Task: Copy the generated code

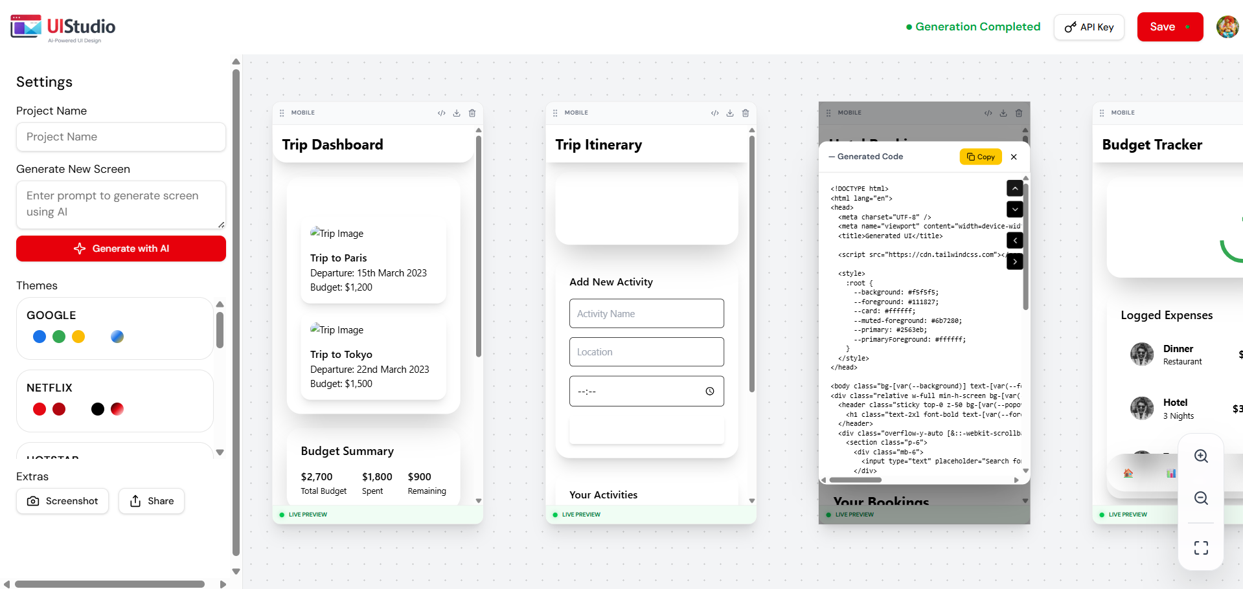Action: tap(980, 157)
